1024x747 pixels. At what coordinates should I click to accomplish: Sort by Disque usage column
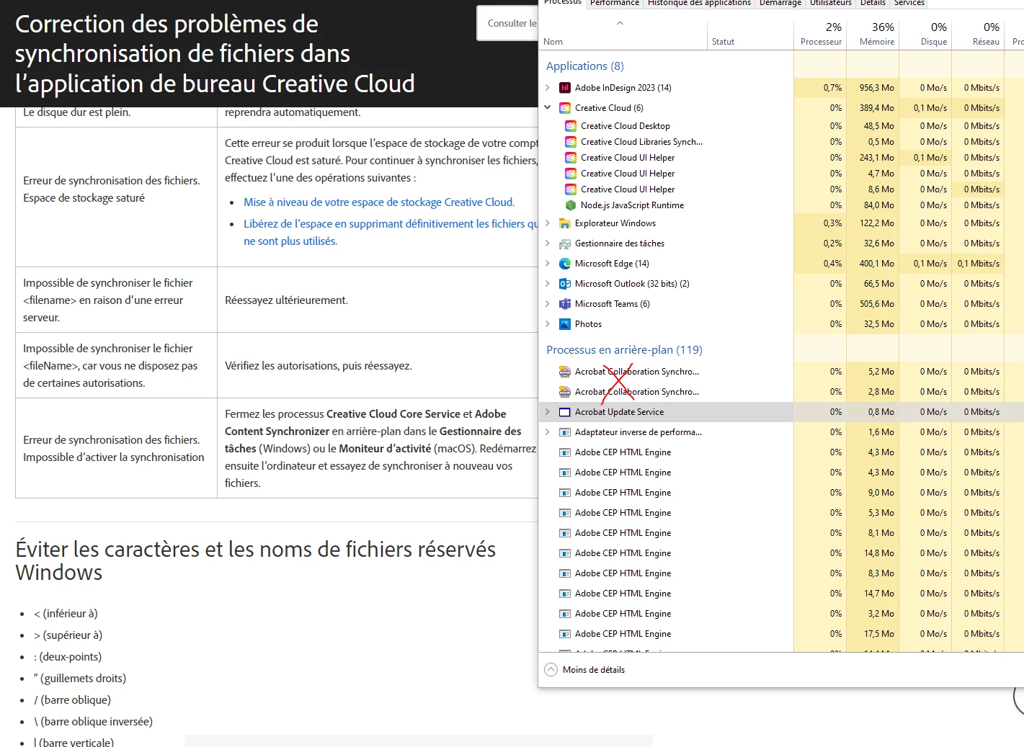(925, 34)
